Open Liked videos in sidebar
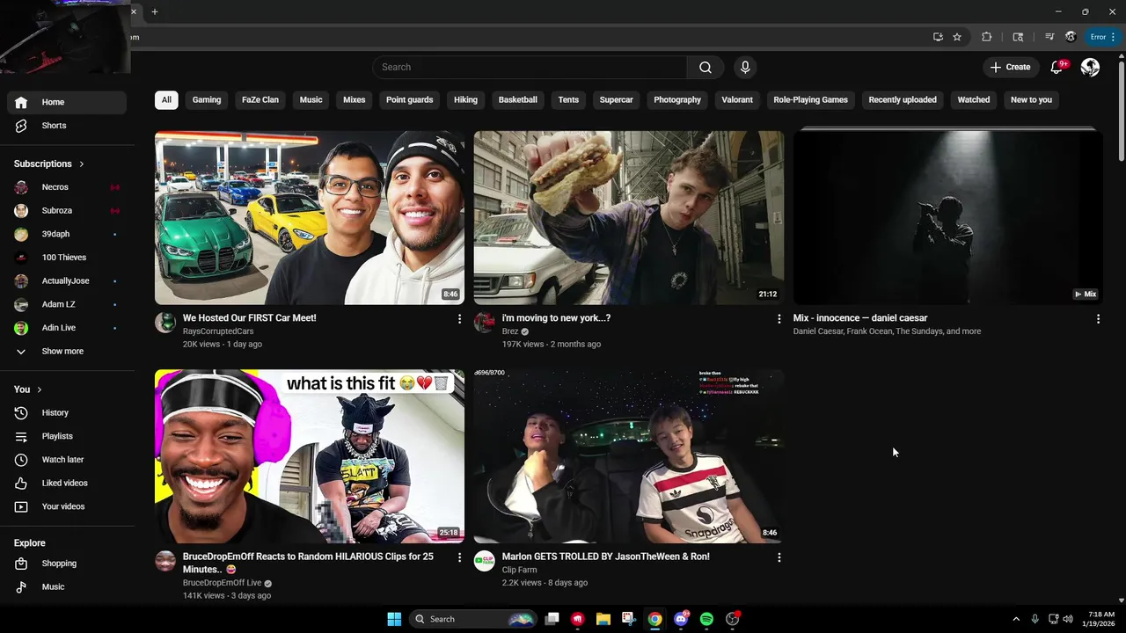Viewport: 1126px width, 633px height. (x=67, y=483)
